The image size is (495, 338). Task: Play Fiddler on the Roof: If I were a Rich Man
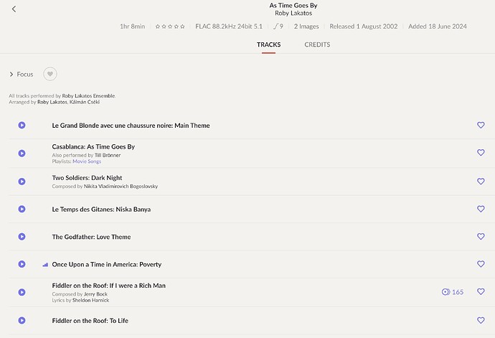click(x=22, y=292)
